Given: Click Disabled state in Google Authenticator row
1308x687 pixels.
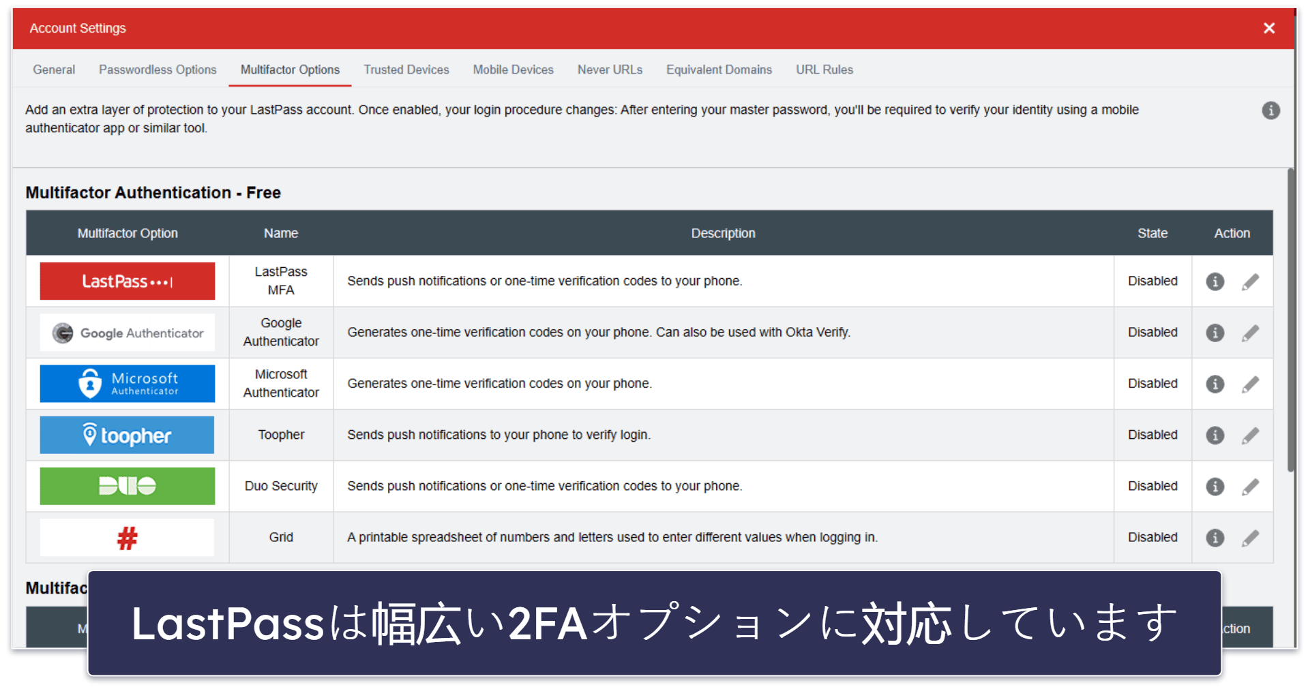Looking at the screenshot, I should point(1153,332).
